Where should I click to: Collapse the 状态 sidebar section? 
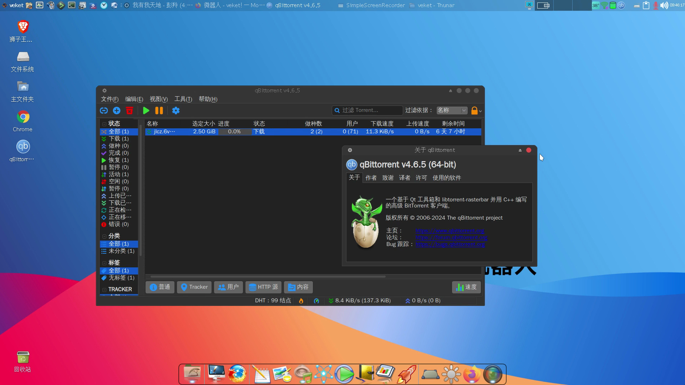(x=104, y=124)
